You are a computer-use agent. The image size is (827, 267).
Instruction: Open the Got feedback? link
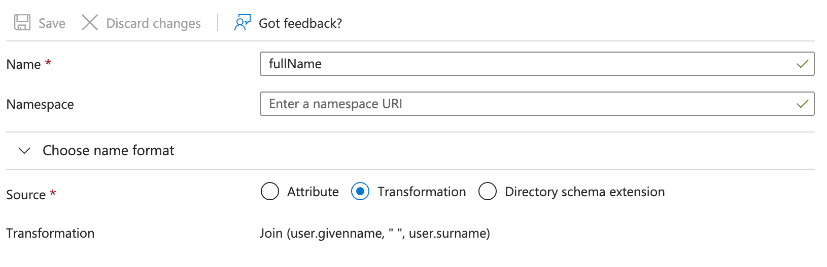(x=300, y=23)
